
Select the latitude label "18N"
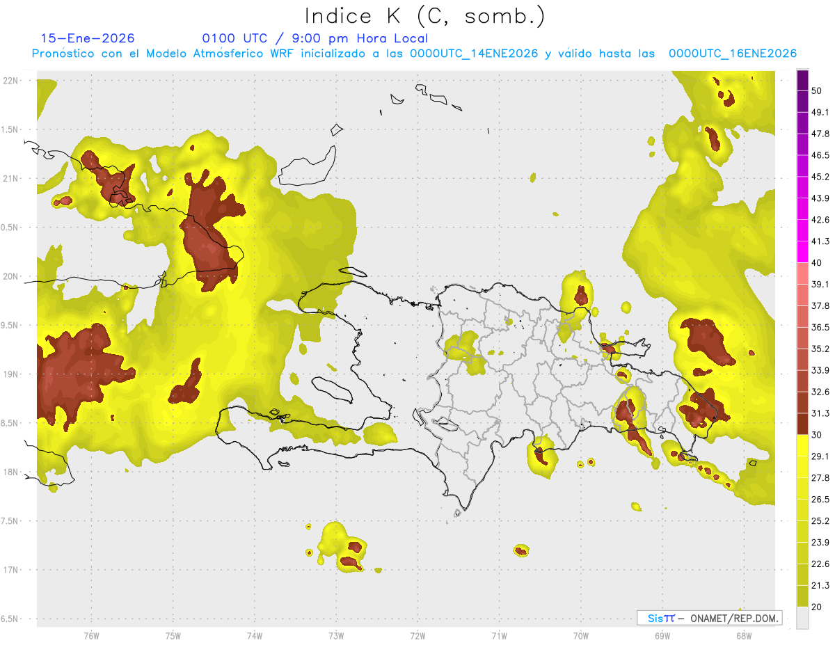point(10,472)
